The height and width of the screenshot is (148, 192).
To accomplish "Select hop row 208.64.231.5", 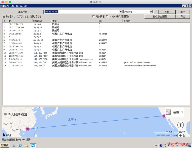I will [x=96, y=62].
